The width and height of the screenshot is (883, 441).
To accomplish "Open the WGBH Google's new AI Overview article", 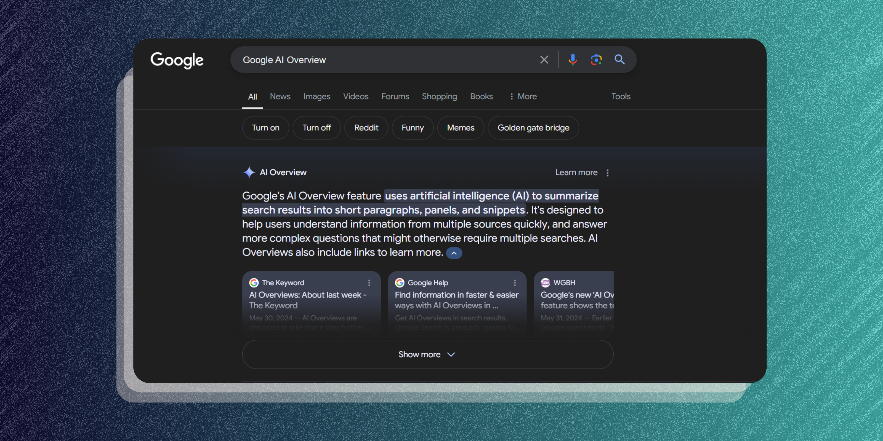I will pos(577,300).
